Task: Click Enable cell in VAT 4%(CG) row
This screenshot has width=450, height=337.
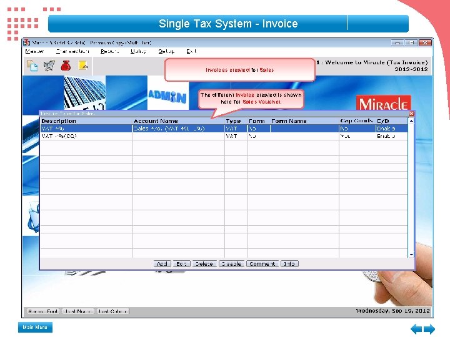Action: click(x=386, y=136)
